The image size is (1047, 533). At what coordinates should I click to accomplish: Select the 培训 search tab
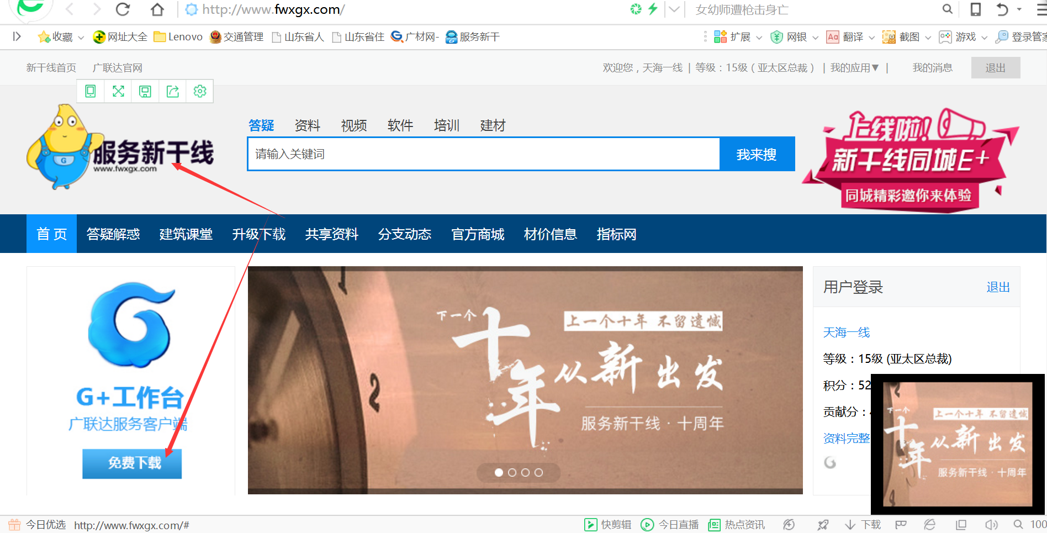click(447, 125)
